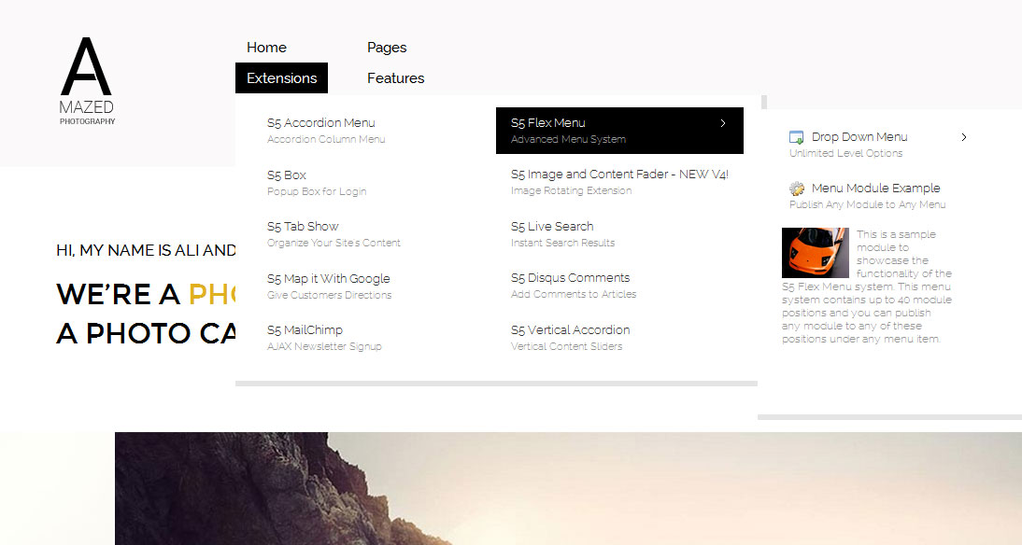The width and height of the screenshot is (1022, 545).
Task: Open the Features menu item
Action: (x=395, y=78)
